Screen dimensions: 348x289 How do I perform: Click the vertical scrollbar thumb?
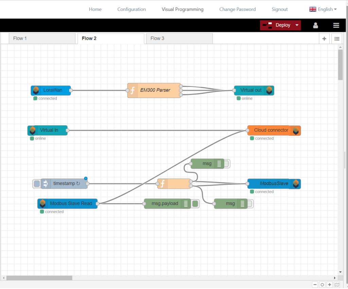coord(340,65)
